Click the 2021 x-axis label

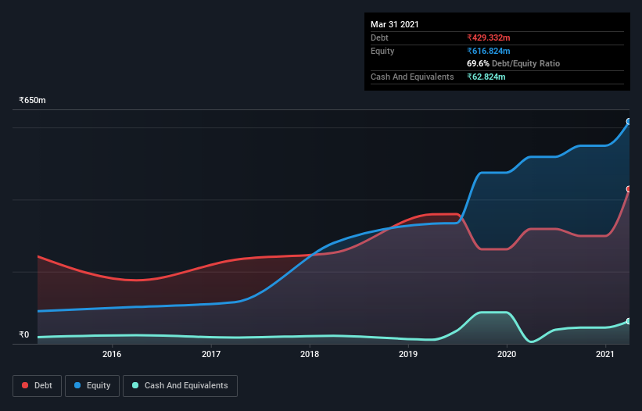pos(605,354)
